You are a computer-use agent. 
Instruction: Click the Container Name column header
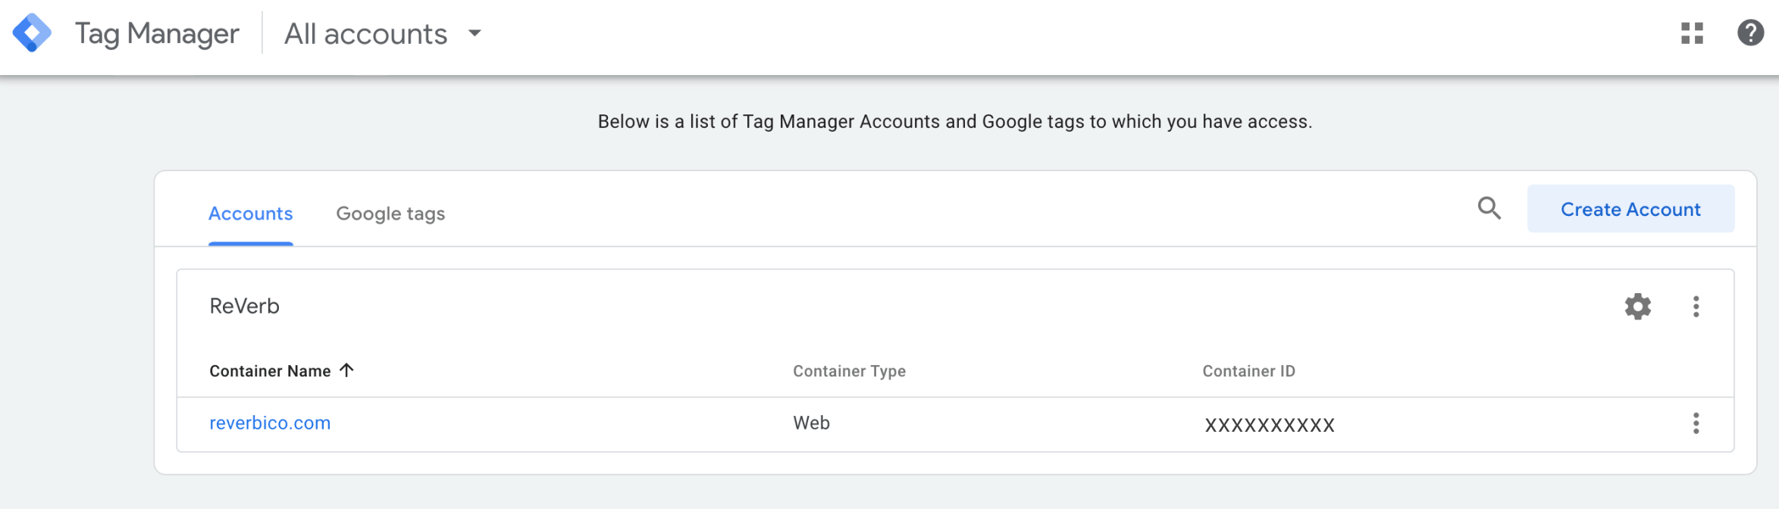tap(270, 371)
